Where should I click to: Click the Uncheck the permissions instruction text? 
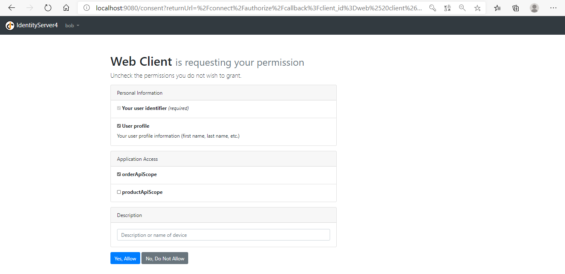click(x=176, y=76)
